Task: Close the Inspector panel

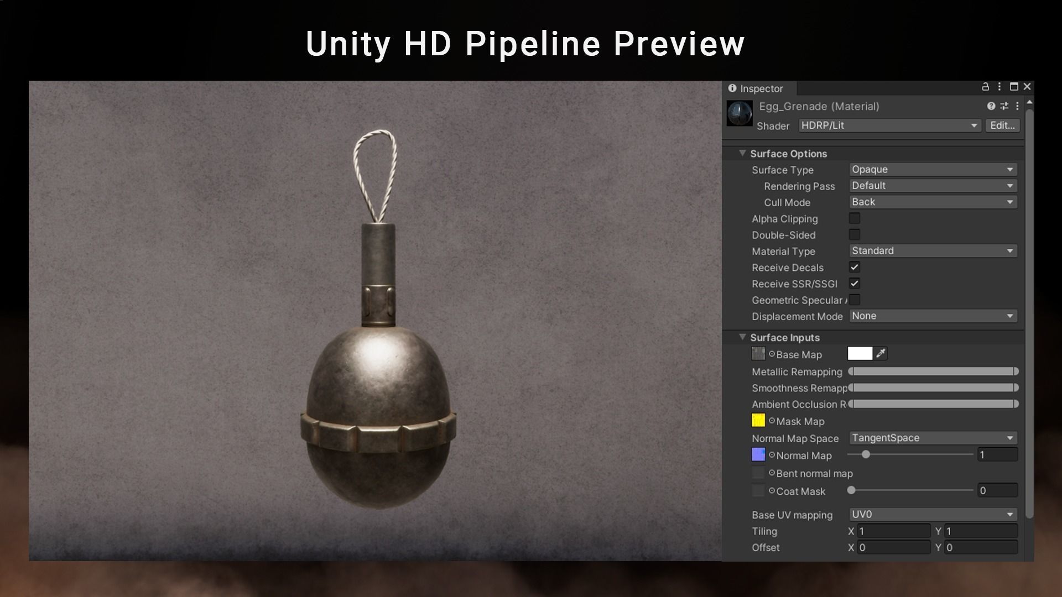Action: click(x=1027, y=87)
